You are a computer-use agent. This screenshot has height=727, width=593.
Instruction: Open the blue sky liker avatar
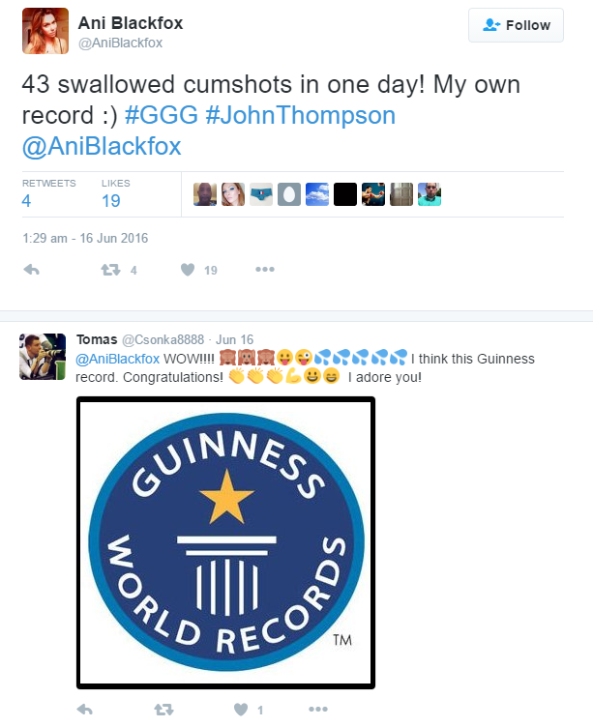click(317, 194)
